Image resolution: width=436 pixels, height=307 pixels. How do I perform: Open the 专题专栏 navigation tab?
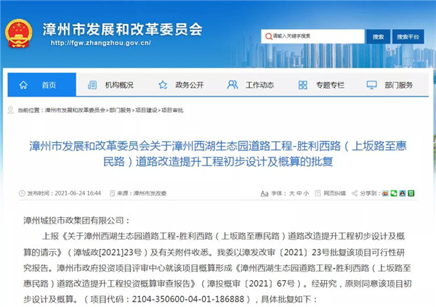(321, 85)
